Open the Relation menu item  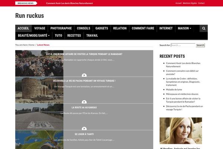[x=120, y=28]
